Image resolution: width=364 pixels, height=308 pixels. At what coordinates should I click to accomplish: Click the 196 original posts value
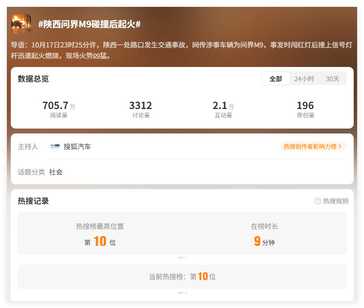[305, 106]
